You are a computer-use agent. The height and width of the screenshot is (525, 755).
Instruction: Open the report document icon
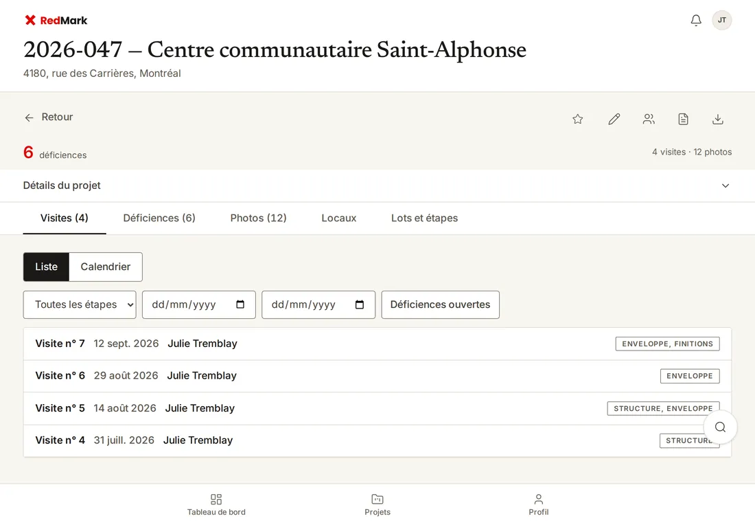[x=683, y=119]
